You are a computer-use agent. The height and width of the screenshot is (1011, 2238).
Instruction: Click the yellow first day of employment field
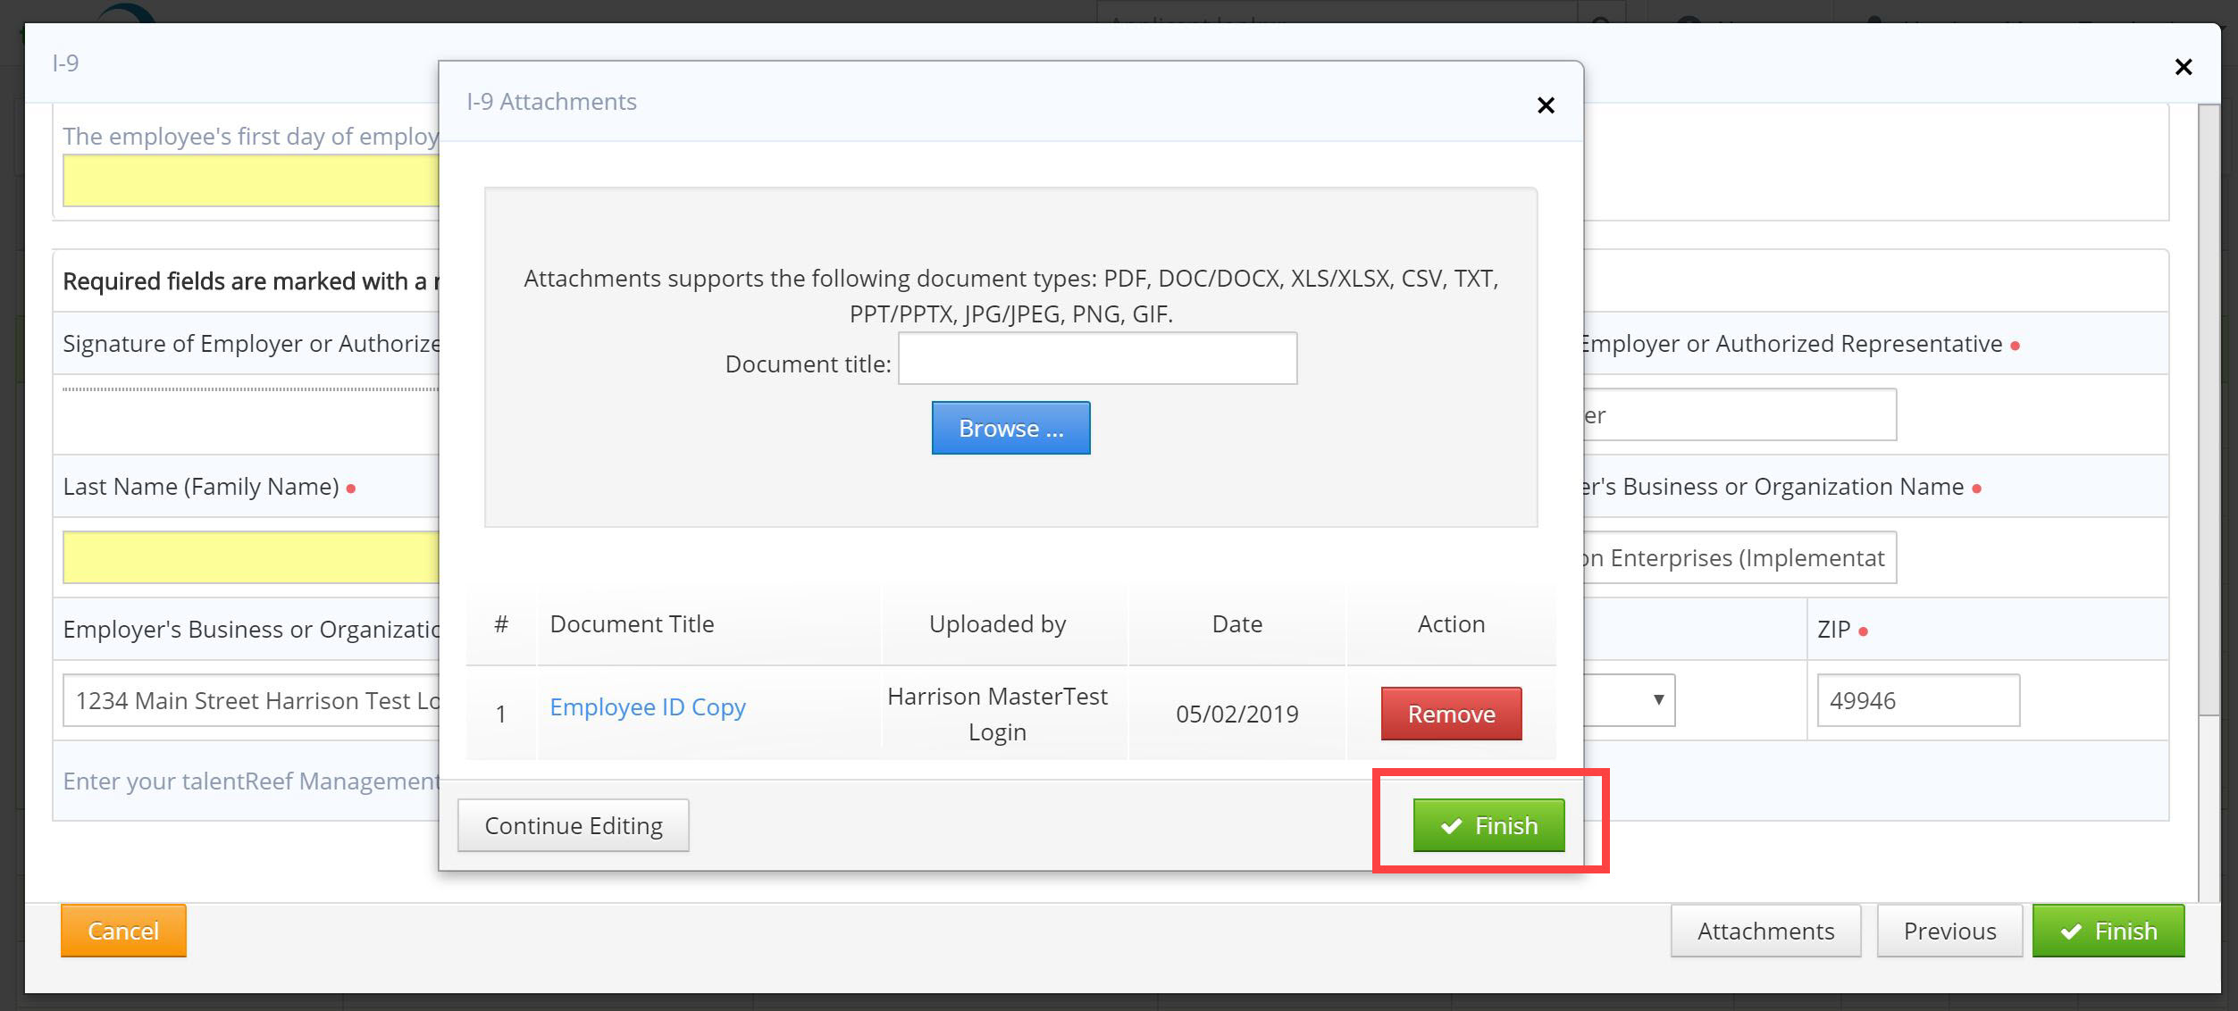[250, 180]
